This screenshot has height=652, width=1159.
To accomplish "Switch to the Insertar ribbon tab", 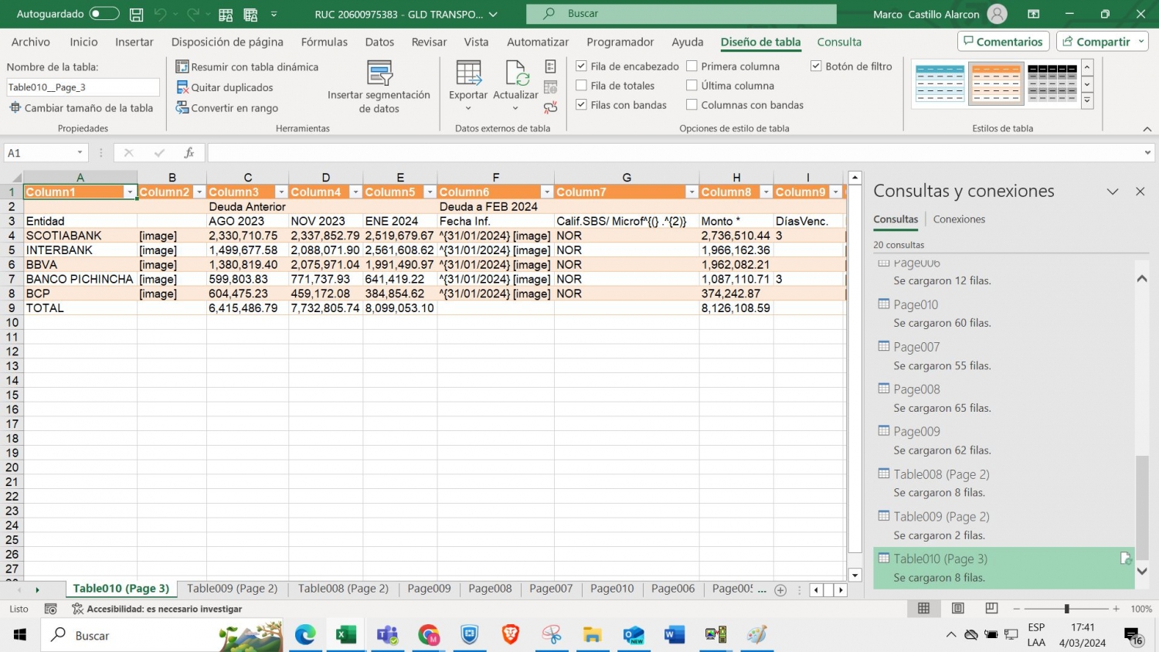I will [134, 42].
